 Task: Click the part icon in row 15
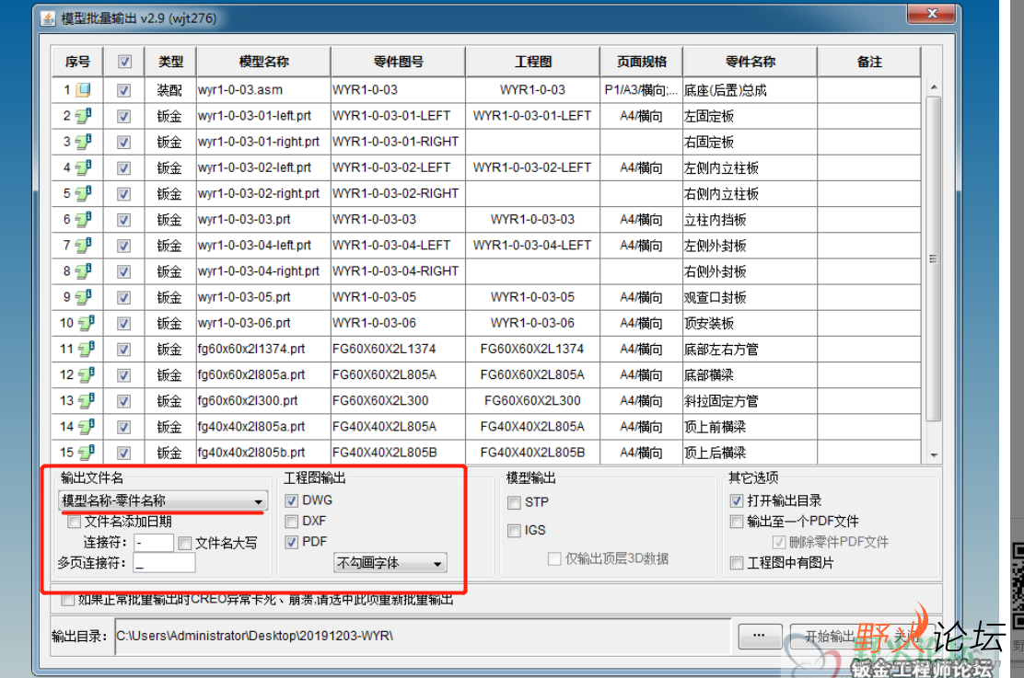87,453
